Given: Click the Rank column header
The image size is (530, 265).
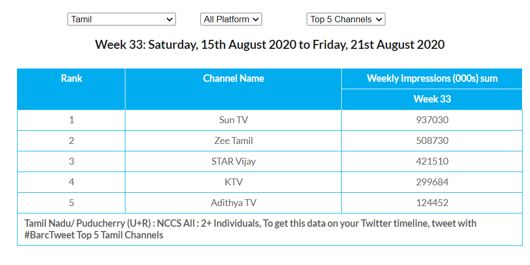Looking at the screenshot, I should [71, 79].
